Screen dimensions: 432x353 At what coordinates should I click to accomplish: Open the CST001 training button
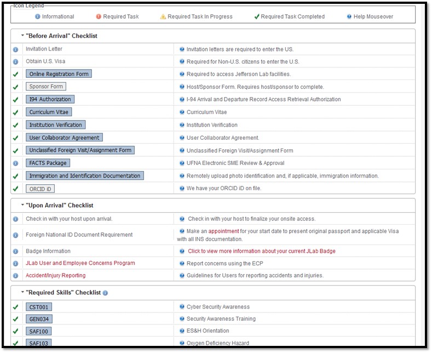(x=39, y=307)
